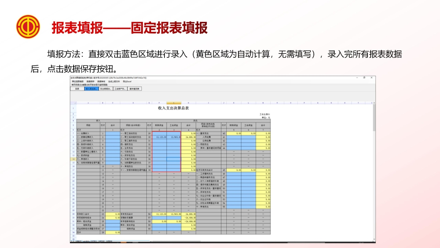Open the 基本情况表 tab
440x248 pixels.
135,89
